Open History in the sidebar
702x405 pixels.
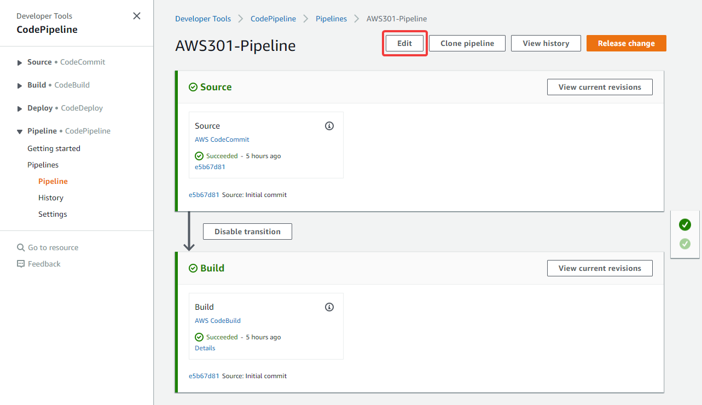(x=51, y=198)
